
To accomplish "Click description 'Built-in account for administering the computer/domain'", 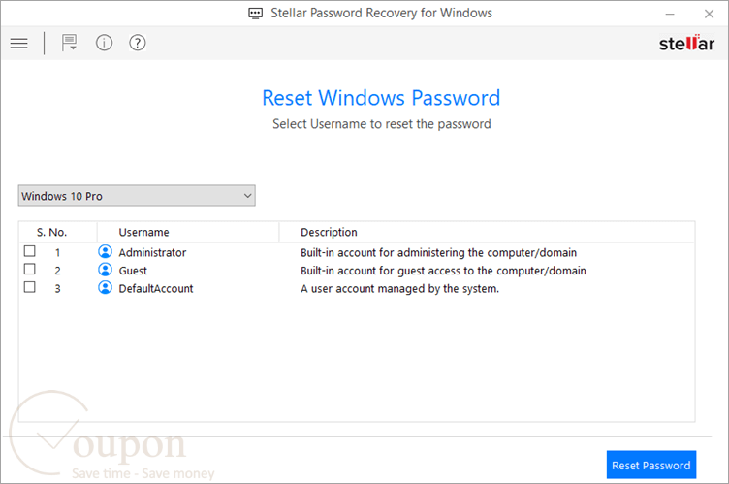I will [438, 253].
